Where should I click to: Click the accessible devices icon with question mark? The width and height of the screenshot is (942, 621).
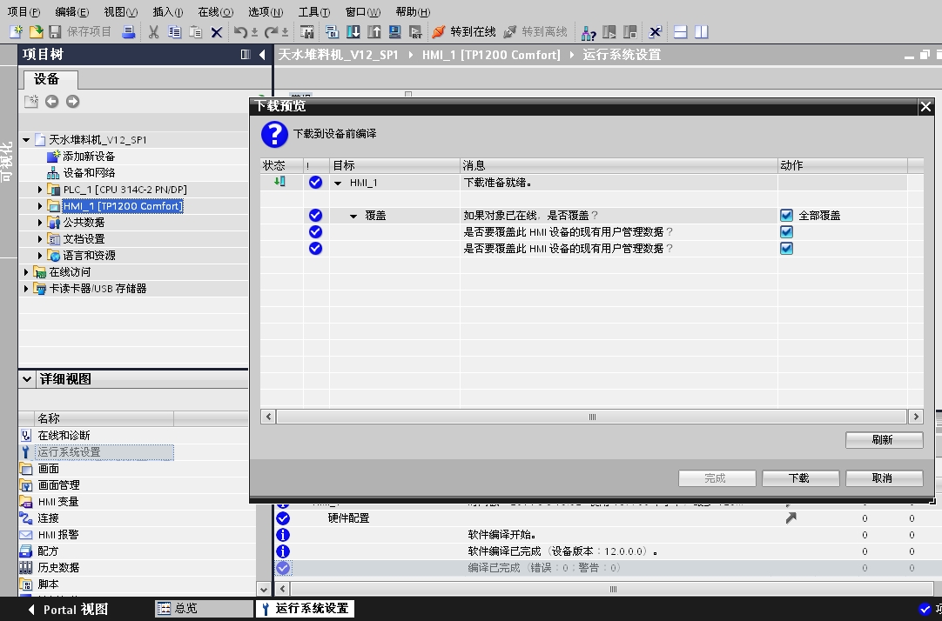point(589,32)
